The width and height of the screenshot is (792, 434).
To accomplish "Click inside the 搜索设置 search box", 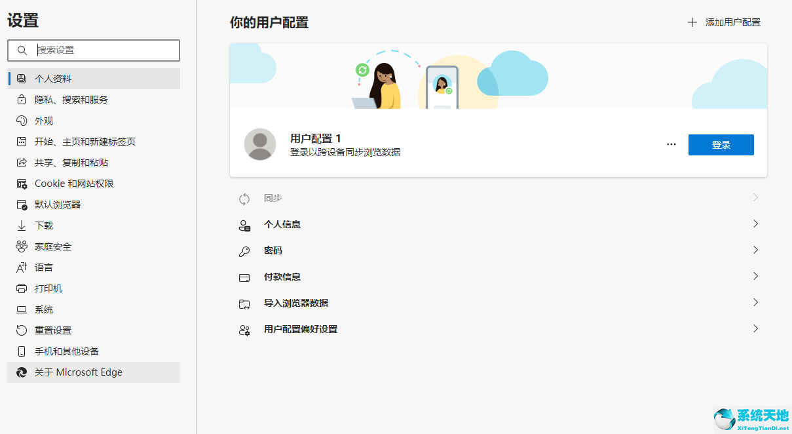I will (x=93, y=50).
